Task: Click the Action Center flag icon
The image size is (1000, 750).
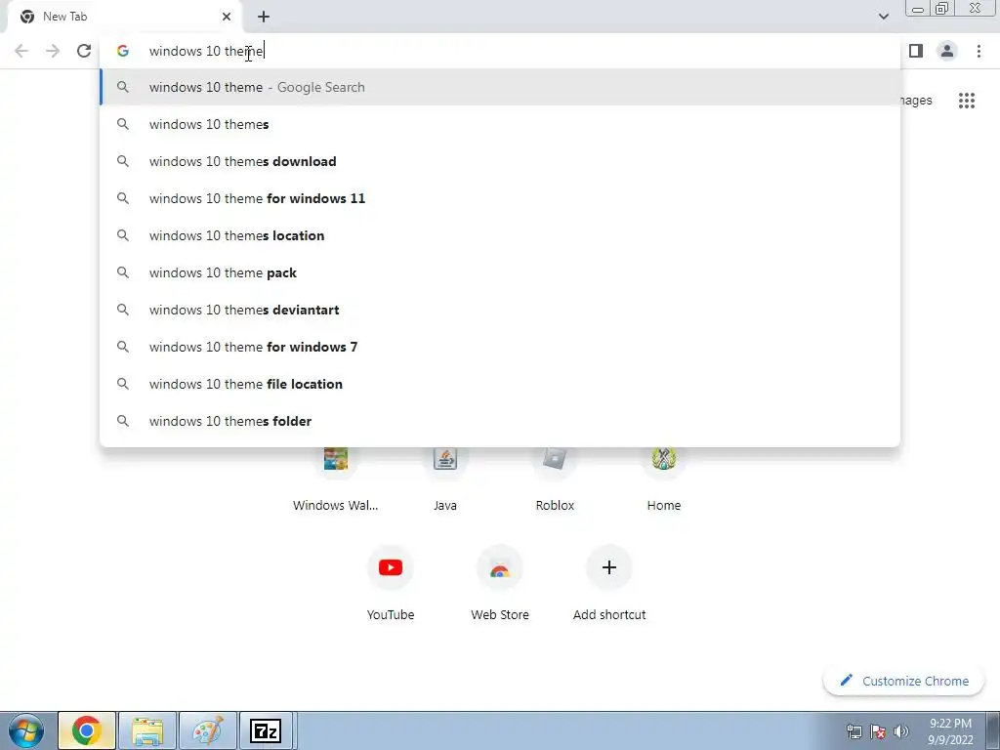Action: click(x=878, y=731)
